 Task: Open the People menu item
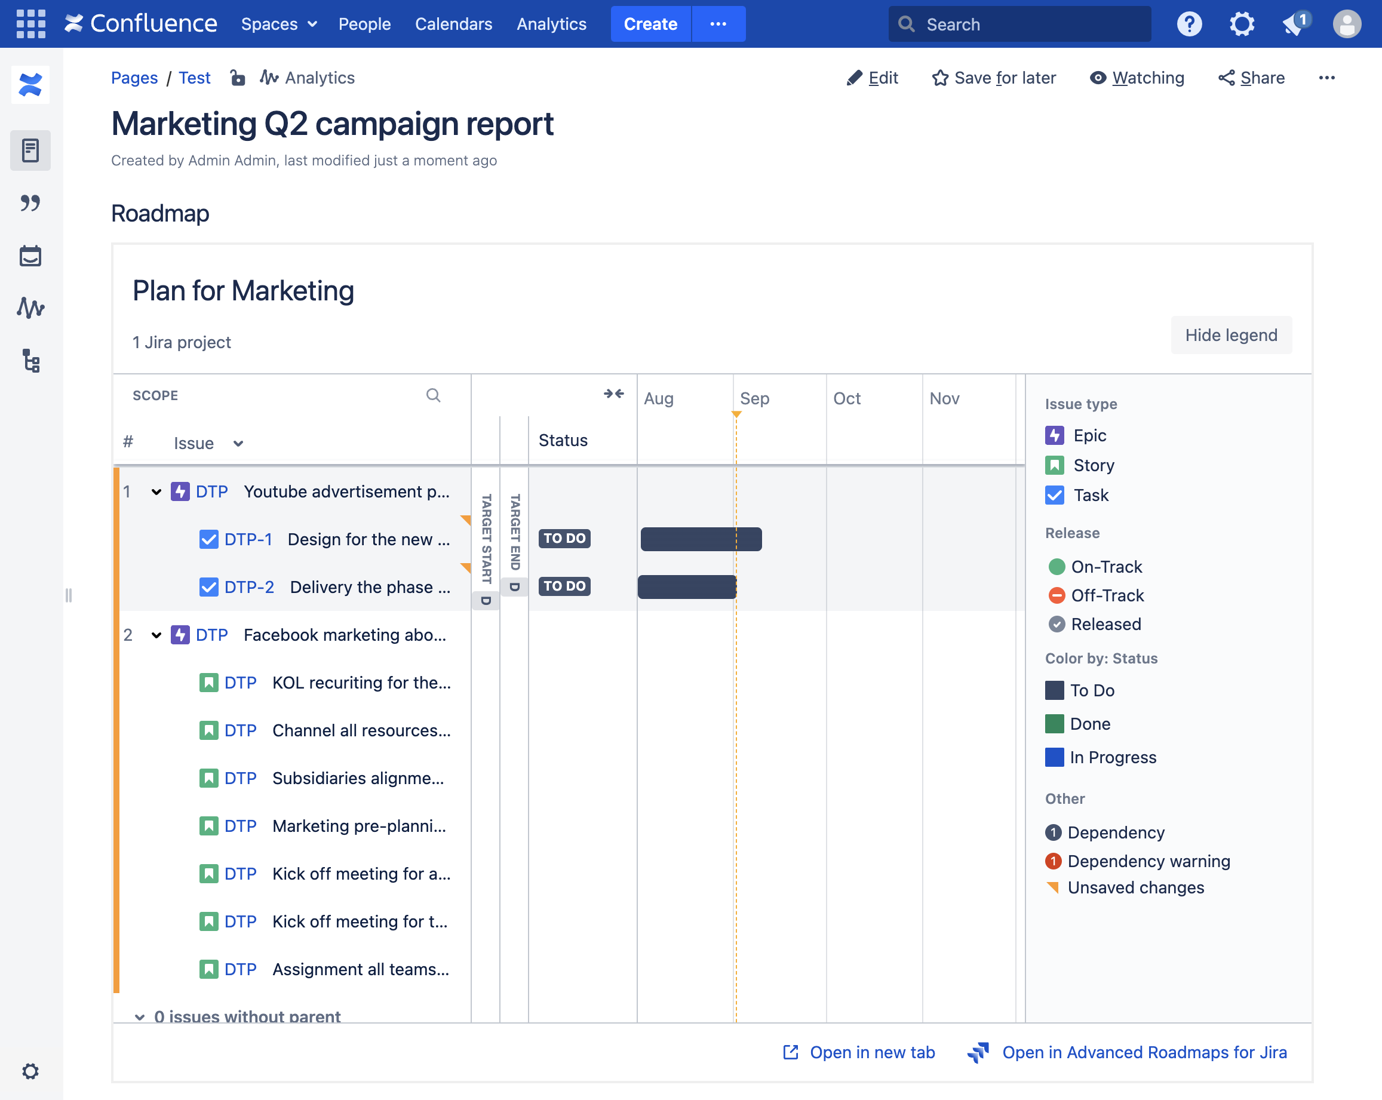364,24
